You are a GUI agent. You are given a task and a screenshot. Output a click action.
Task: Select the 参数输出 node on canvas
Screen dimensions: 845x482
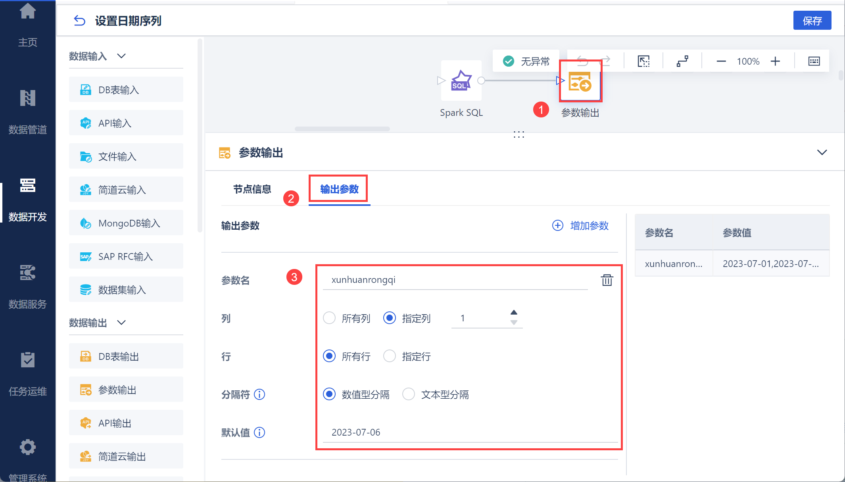pyautogui.click(x=580, y=82)
